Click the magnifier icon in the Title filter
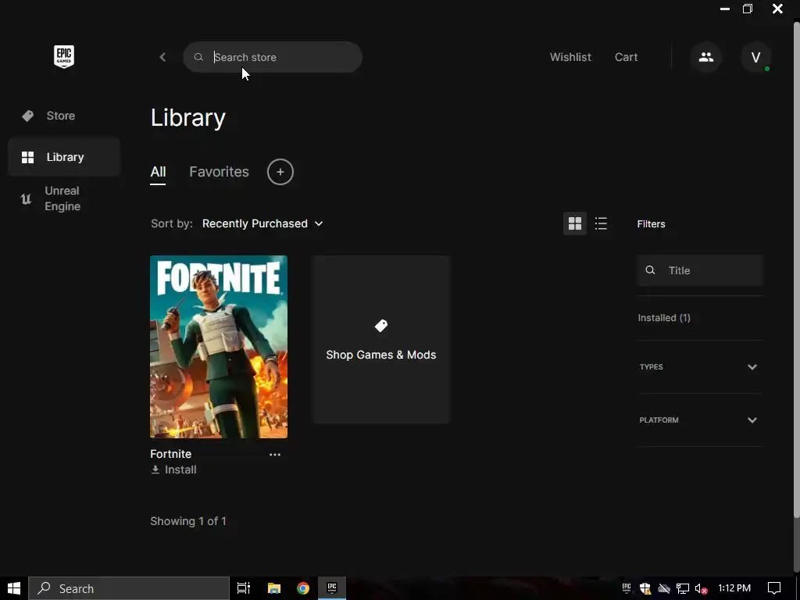This screenshot has height=600, width=800. click(650, 270)
